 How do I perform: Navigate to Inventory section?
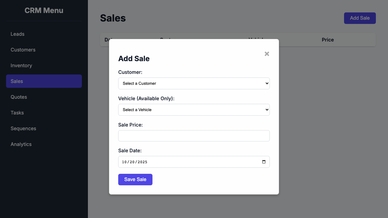21,65
